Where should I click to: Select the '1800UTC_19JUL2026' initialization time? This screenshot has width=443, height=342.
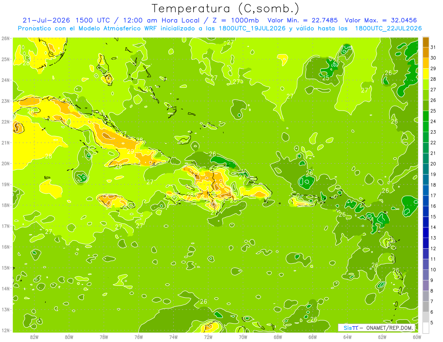(252, 28)
